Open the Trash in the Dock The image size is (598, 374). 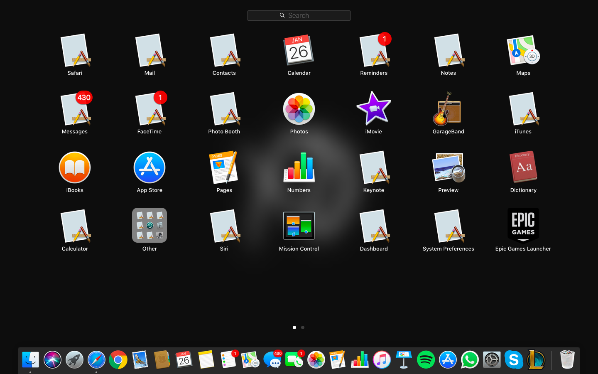[x=567, y=360]
